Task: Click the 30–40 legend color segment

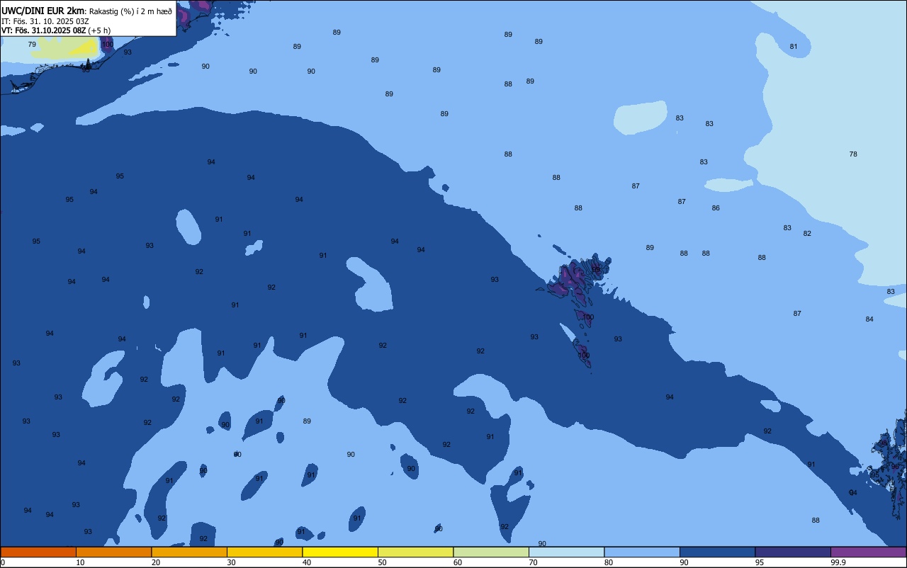Action: point(264,552)
